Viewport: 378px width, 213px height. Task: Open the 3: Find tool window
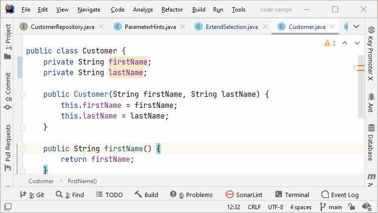69,195
